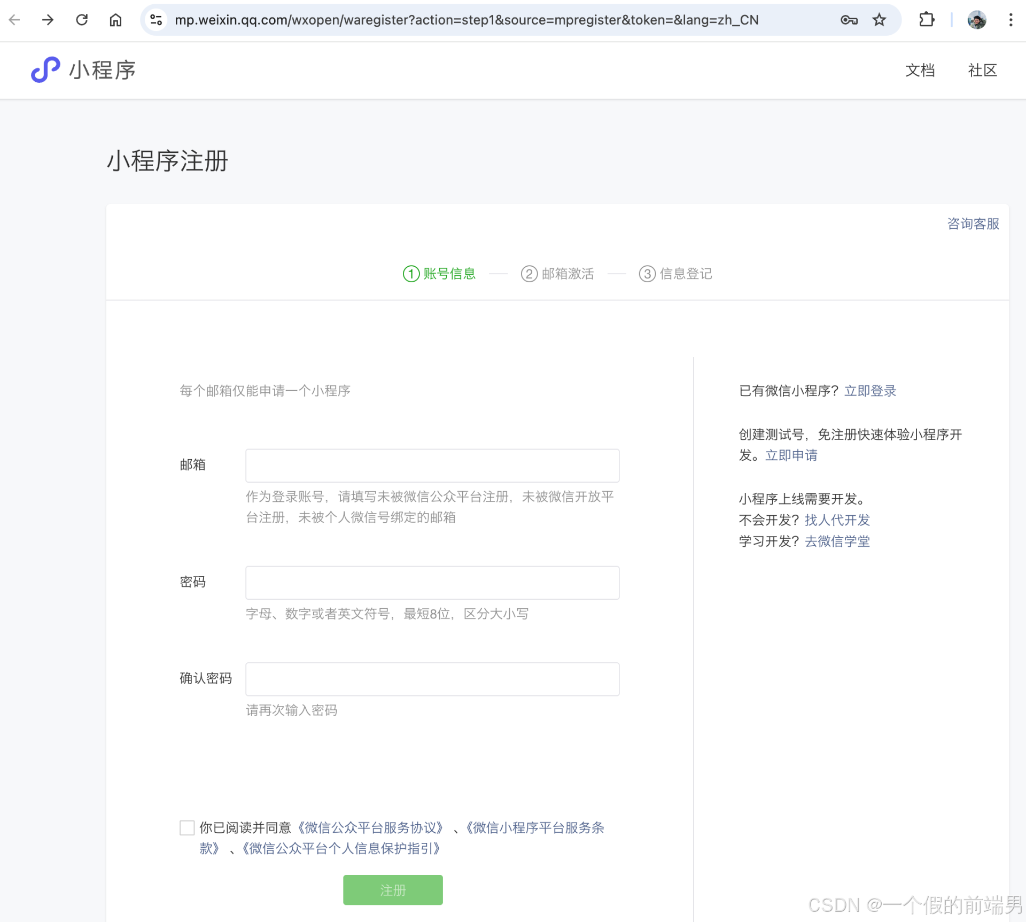Select step 3 信息登记

point(675,274)
